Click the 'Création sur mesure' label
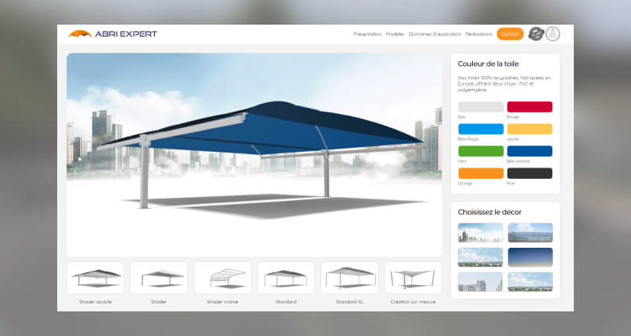This screenshot has height=336, width=631. click(x=413, y=302)
